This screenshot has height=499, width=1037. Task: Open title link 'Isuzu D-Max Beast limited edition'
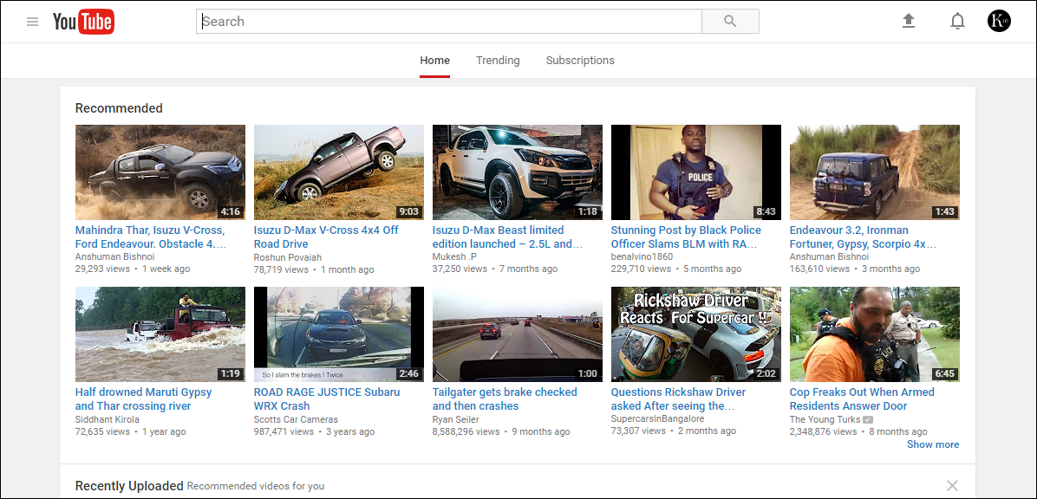coord(507,237)
